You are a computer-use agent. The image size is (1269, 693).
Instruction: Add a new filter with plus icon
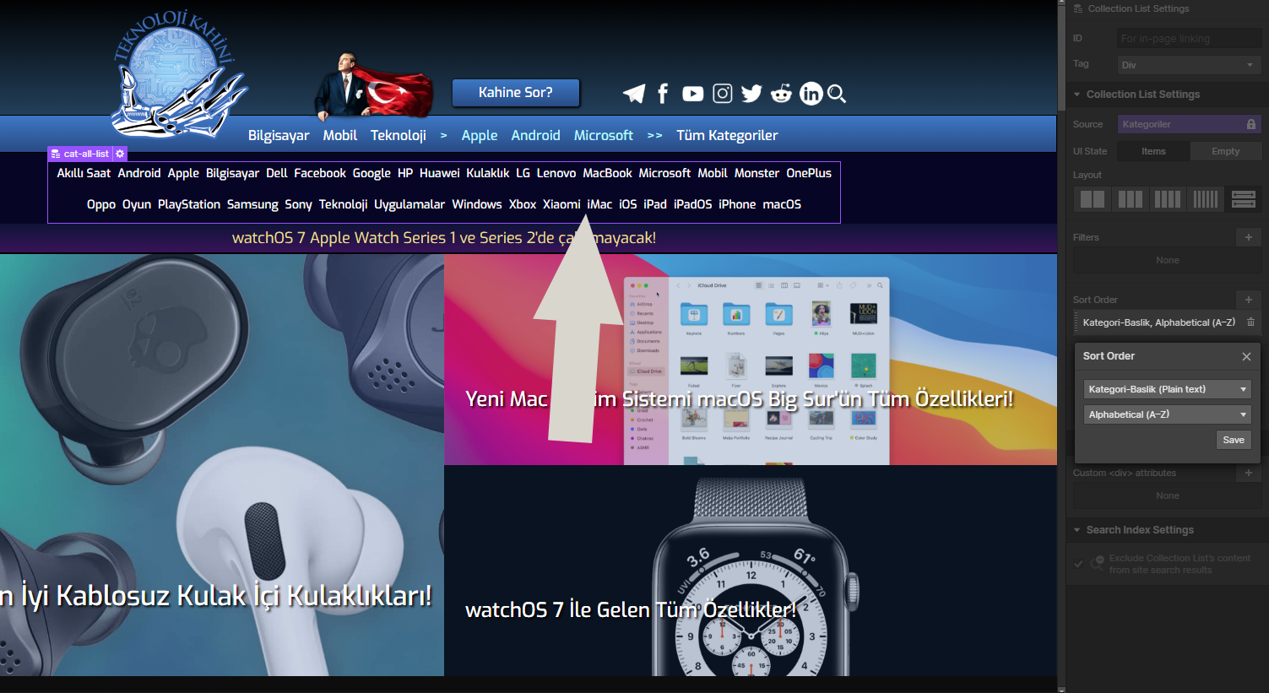pyautogui.click(x=1249, y=237)
